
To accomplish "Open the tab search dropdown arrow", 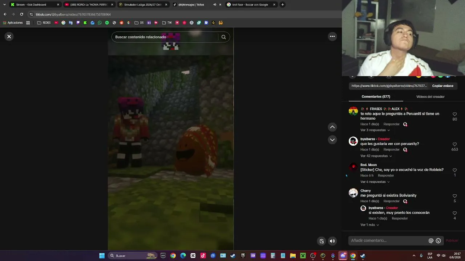I will click(4, 5).
